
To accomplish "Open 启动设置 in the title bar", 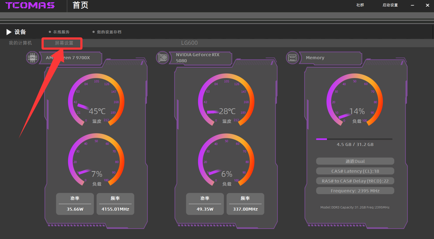I will click(x=390, y=5).
